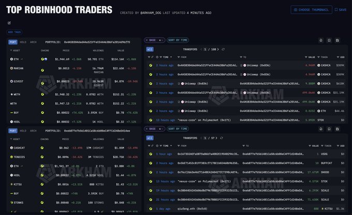Screen dimensions: 352x215
Task: Click the STONKS token icon
Action: pos(11,203)
